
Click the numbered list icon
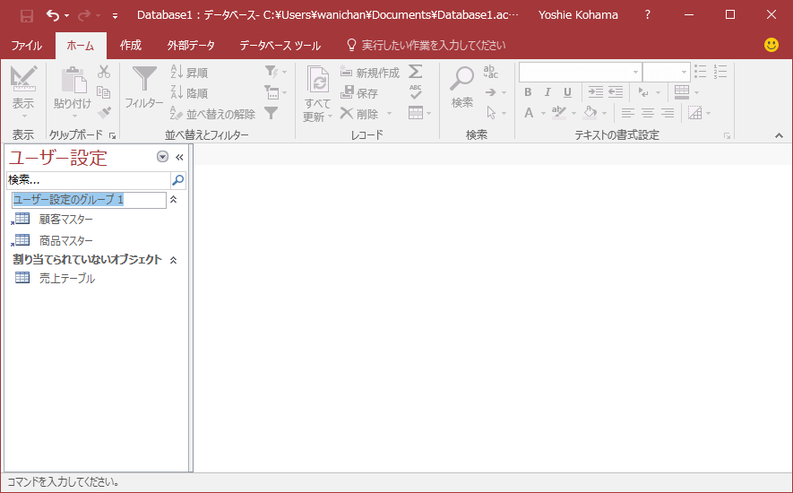coord(720,72)
